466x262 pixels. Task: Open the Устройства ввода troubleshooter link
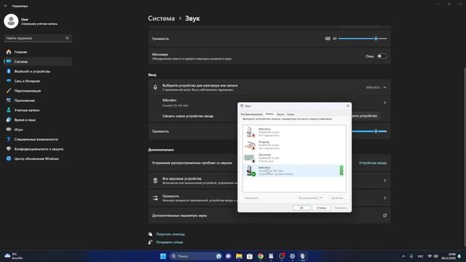[373, 163]
